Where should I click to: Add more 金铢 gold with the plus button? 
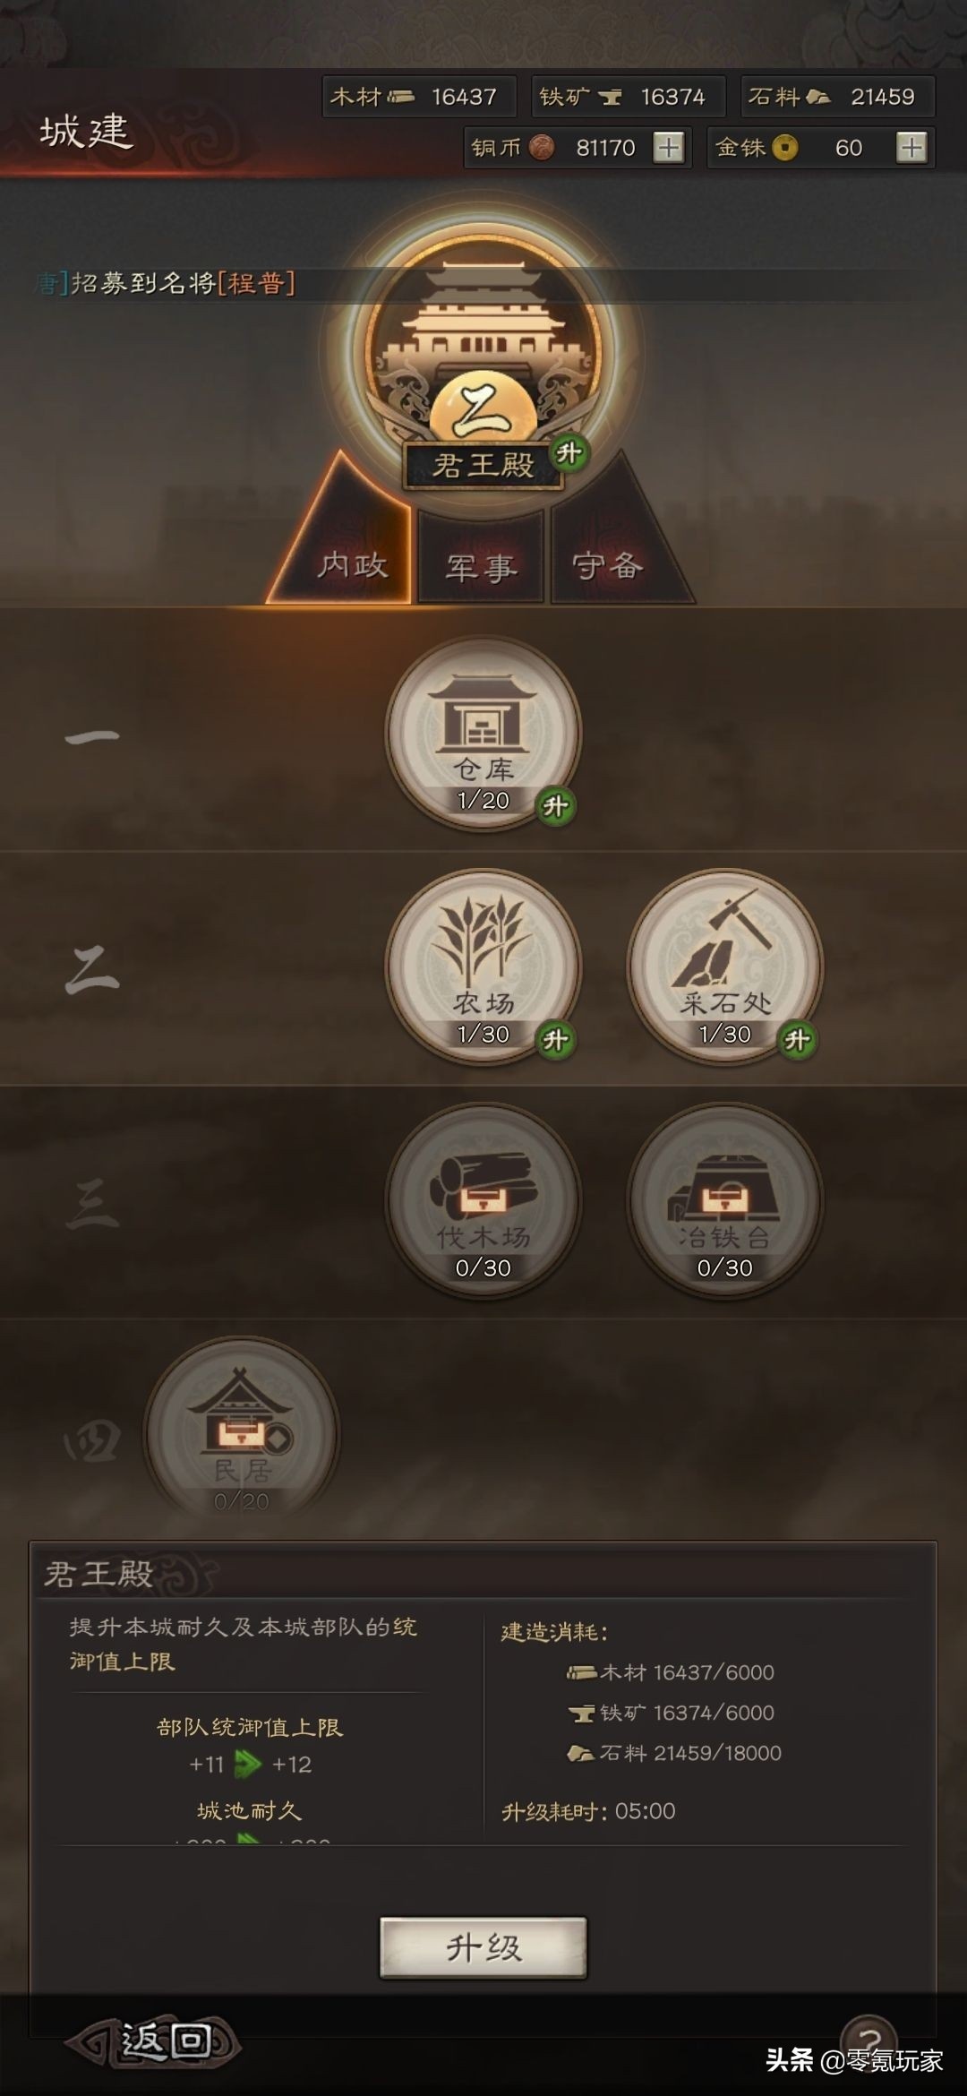(x=911, y=148)
